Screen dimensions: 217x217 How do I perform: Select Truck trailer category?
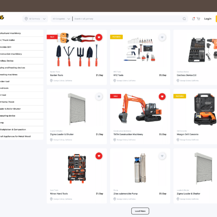pyautogui.click(x=22, y=40)
